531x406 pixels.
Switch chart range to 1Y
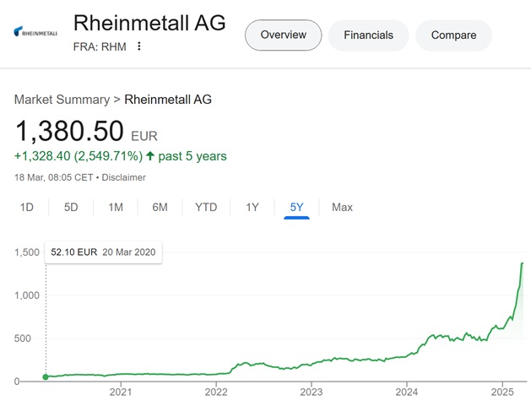252,207
